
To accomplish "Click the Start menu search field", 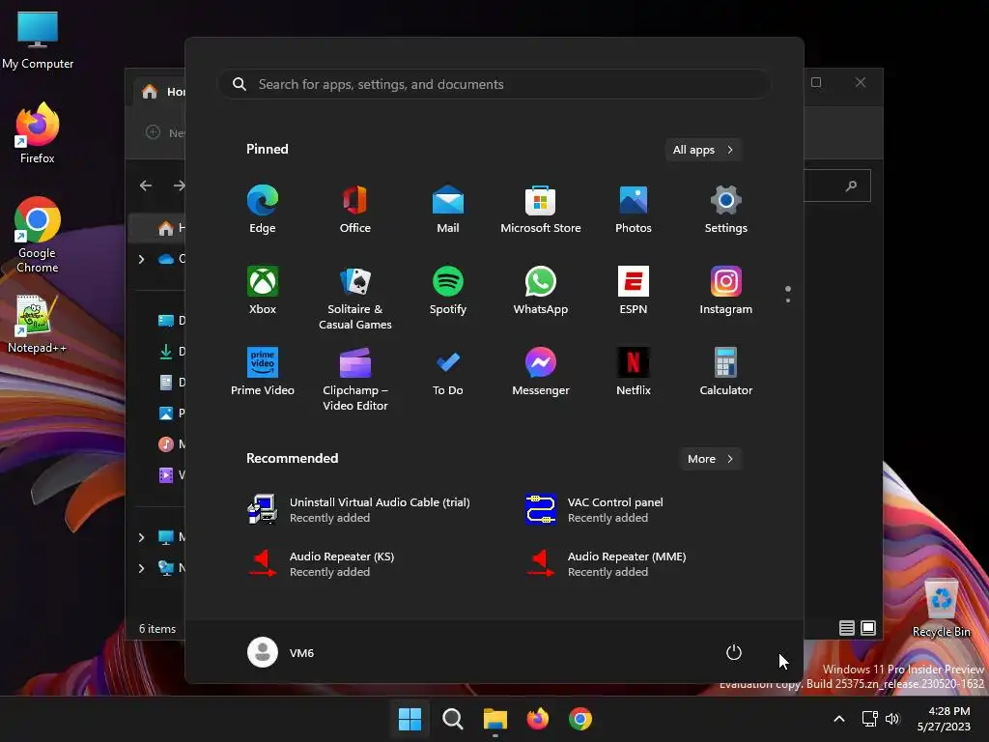I will point(494,85).
